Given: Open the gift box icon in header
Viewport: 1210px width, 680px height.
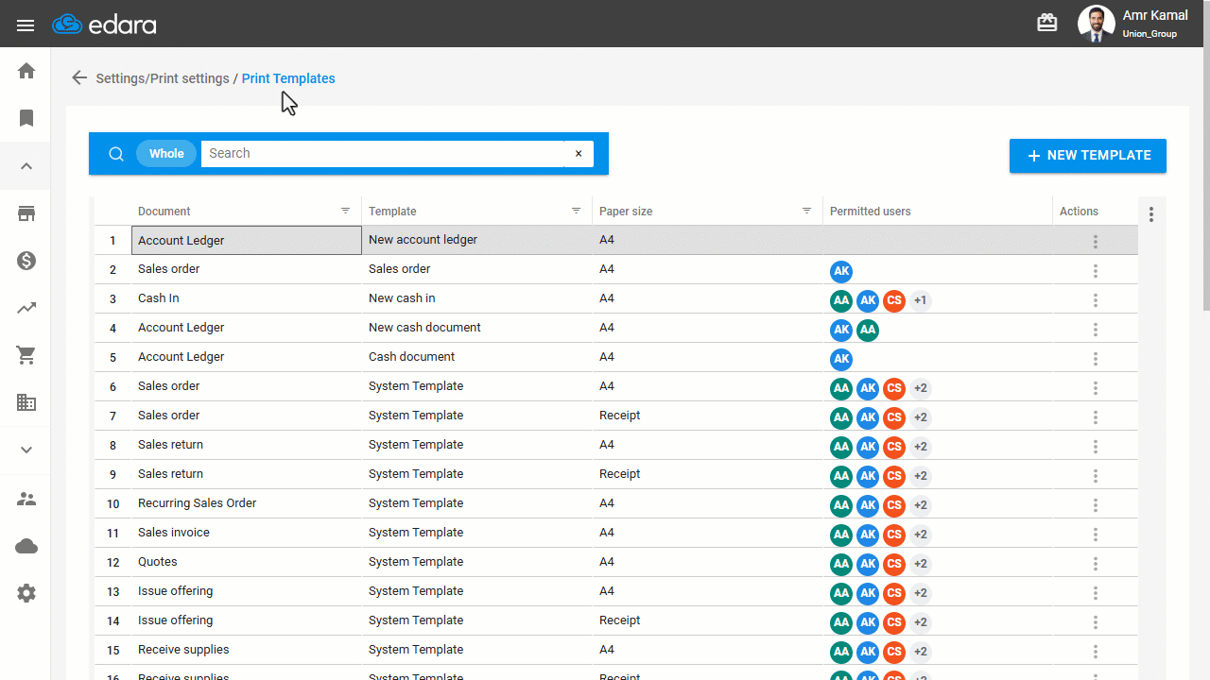Looking at the screenshot, I should click(x=1047, y=24).
